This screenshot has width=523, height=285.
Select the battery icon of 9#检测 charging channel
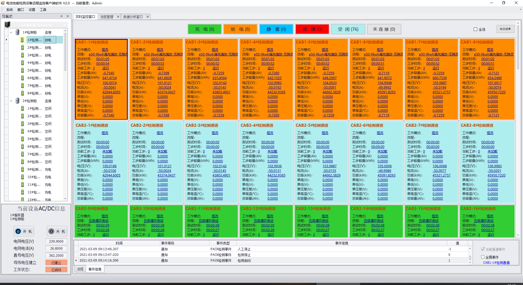(22, 169)
